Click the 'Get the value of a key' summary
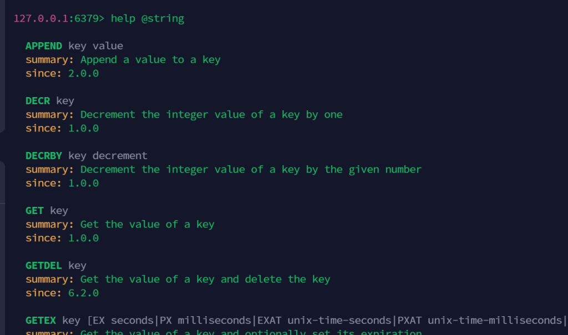This screenshot has width=568, height=335. pos(147,225)
